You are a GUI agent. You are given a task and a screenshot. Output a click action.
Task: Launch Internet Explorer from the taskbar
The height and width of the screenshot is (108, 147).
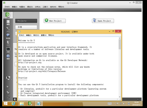(x=13, y=103)
